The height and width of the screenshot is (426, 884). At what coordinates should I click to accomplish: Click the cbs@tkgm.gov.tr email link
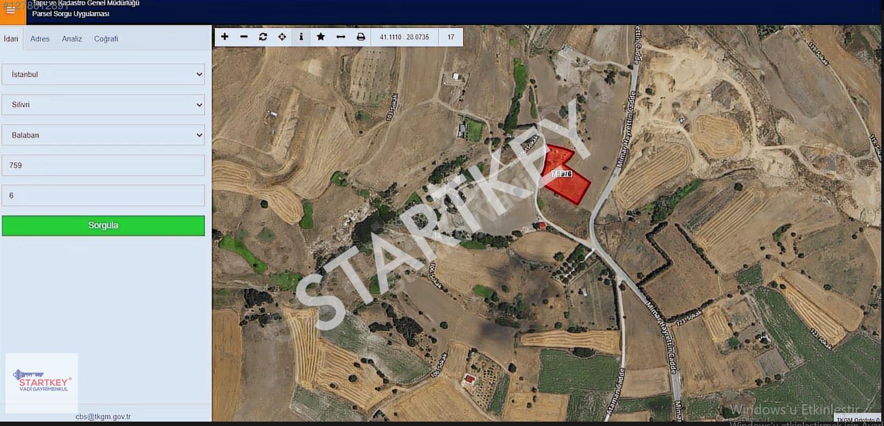point(103,417)
